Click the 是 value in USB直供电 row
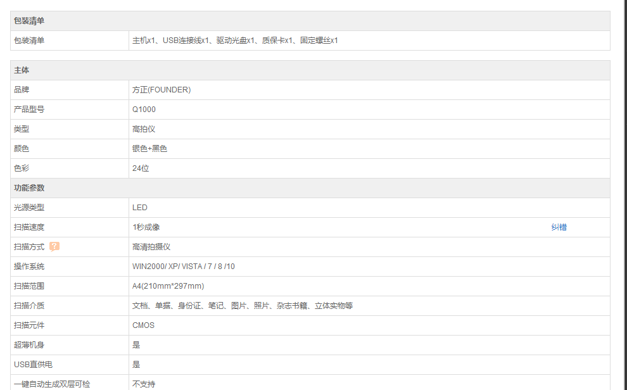The height and width of the screenshot is (390, 627). click(x=136, y=364)
